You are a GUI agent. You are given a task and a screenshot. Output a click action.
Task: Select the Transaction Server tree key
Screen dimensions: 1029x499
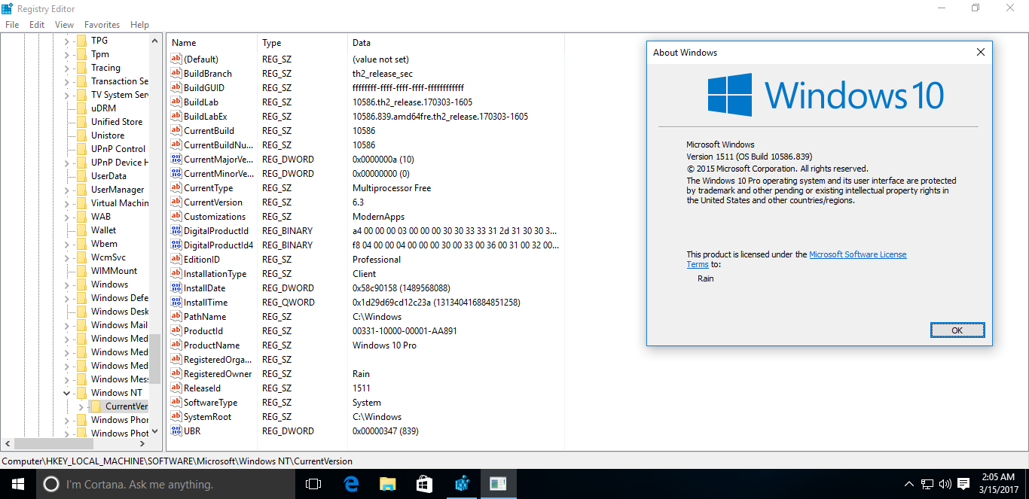coord(119,81)
